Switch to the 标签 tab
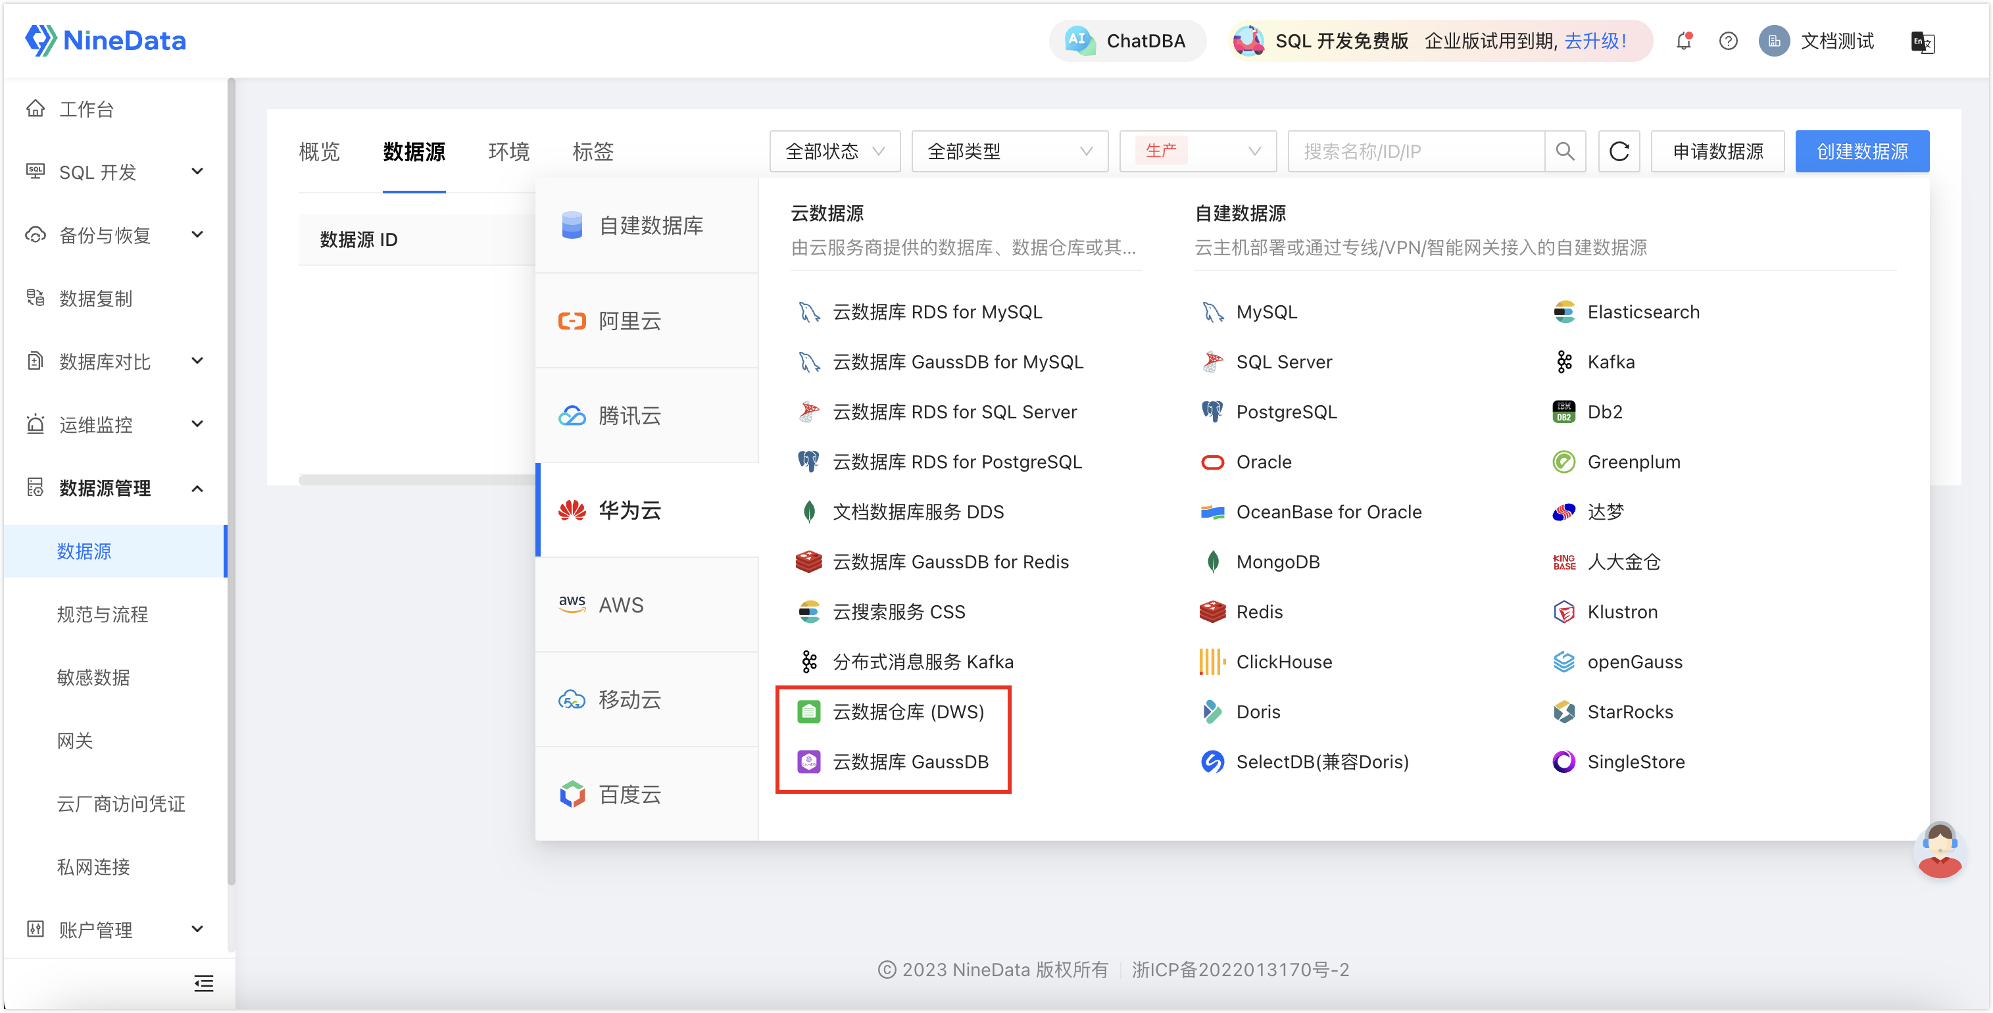Screen dimensions: 1993x1013 (x=593, y=152)
